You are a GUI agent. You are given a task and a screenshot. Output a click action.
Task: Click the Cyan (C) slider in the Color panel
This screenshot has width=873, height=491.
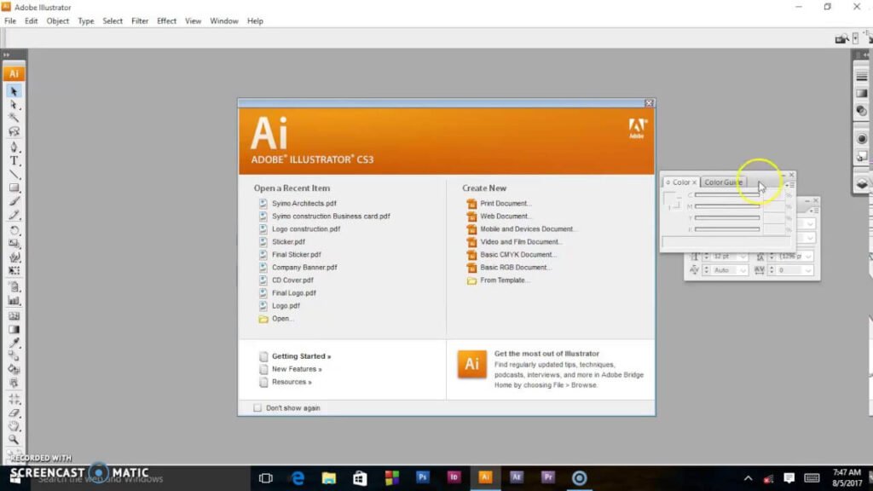[x=727, y=195]
